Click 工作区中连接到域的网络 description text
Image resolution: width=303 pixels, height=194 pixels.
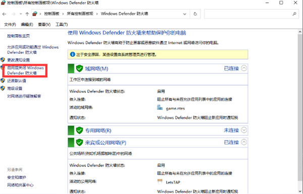tap(90, 79)
